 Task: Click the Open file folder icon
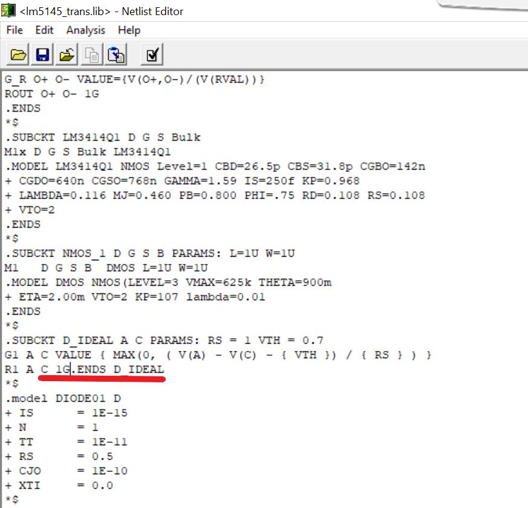click(18, 54)
